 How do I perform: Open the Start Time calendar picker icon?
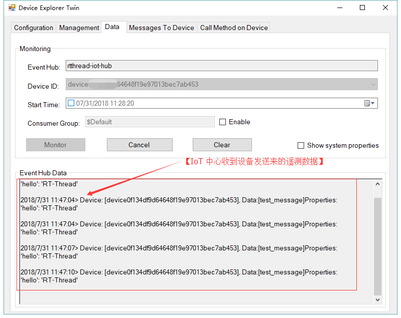coord(367,104)
